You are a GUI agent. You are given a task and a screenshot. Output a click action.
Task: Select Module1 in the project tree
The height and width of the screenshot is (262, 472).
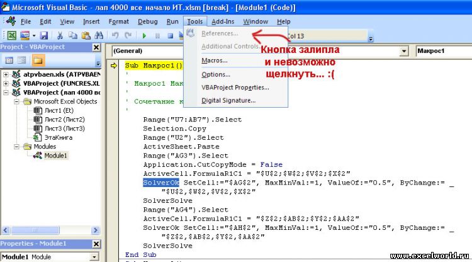pyautogui.click(x=55, y=155)
